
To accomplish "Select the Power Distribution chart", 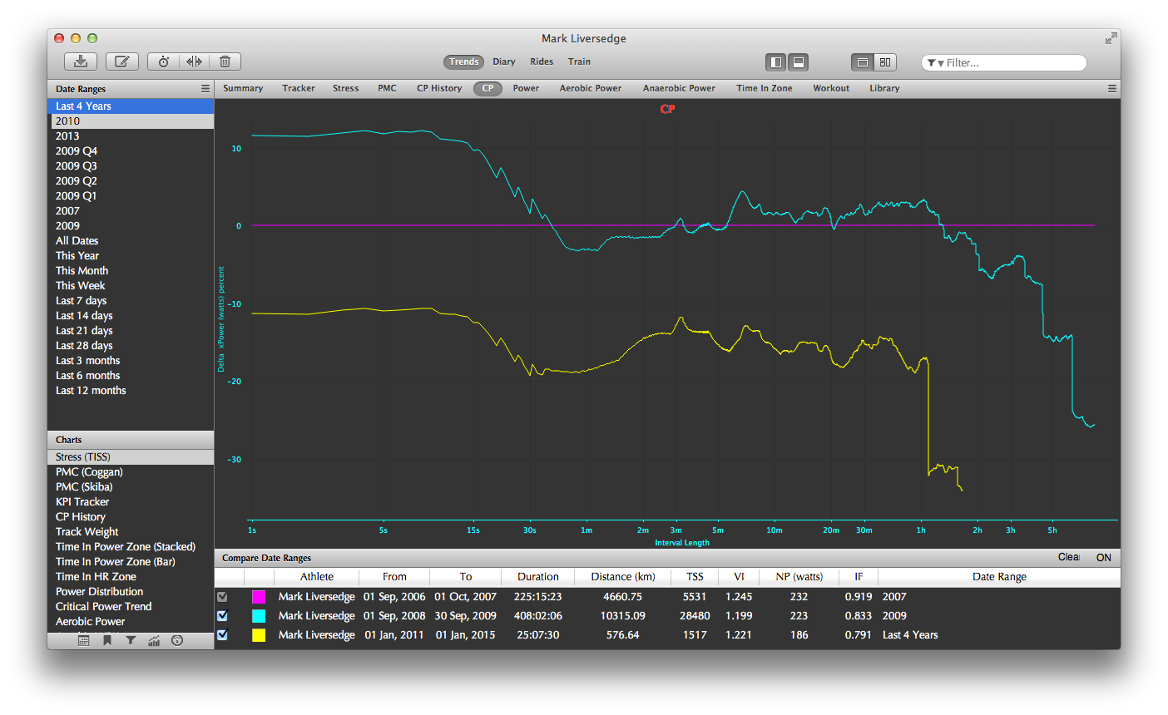I will [x=131, y=592].
